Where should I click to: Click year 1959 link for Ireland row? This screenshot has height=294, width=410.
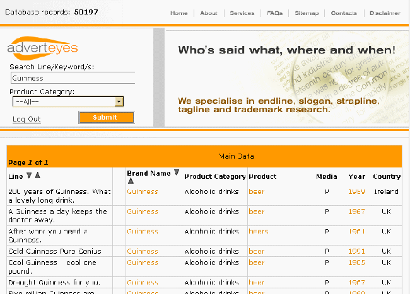click(x=356, y=192)
